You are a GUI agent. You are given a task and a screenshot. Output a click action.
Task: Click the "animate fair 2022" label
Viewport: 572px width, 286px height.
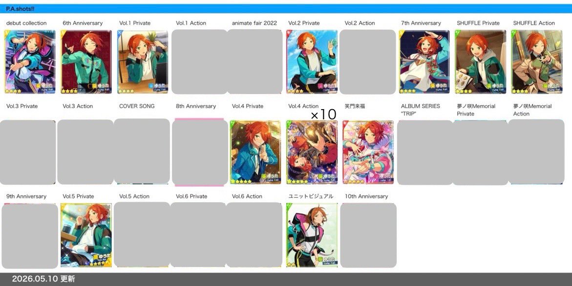[254, 23]
